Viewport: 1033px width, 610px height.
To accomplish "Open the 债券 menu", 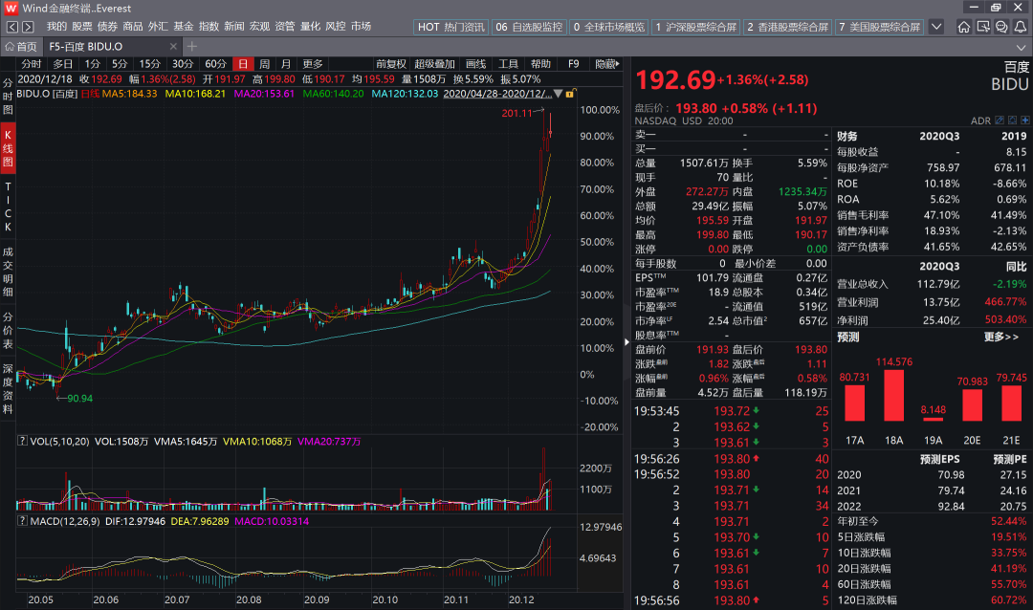I will pos(107,27).
